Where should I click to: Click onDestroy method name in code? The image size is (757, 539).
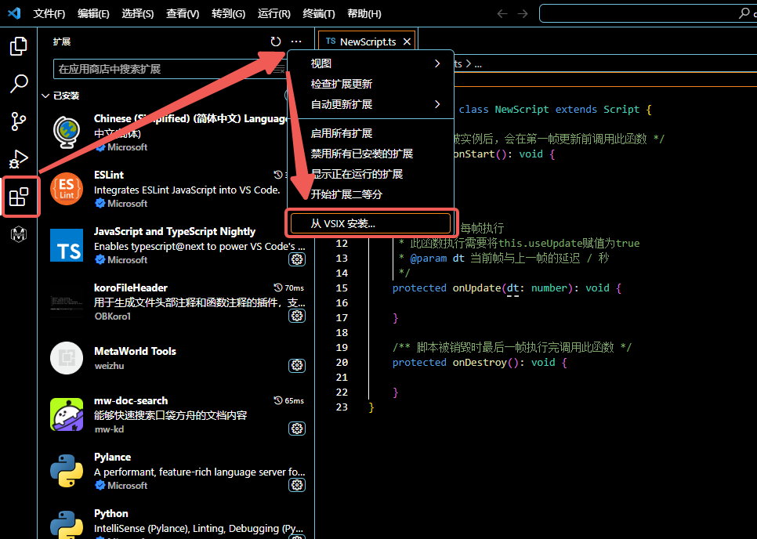(x=480, y=363)
